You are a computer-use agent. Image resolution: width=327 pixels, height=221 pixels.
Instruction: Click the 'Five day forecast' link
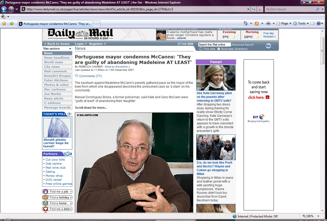tap(269, 35)
